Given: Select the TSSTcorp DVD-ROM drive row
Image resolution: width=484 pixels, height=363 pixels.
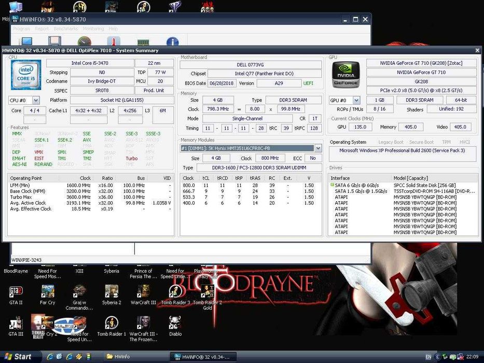Looking at the screenshot, I should (x=403, y=191).
